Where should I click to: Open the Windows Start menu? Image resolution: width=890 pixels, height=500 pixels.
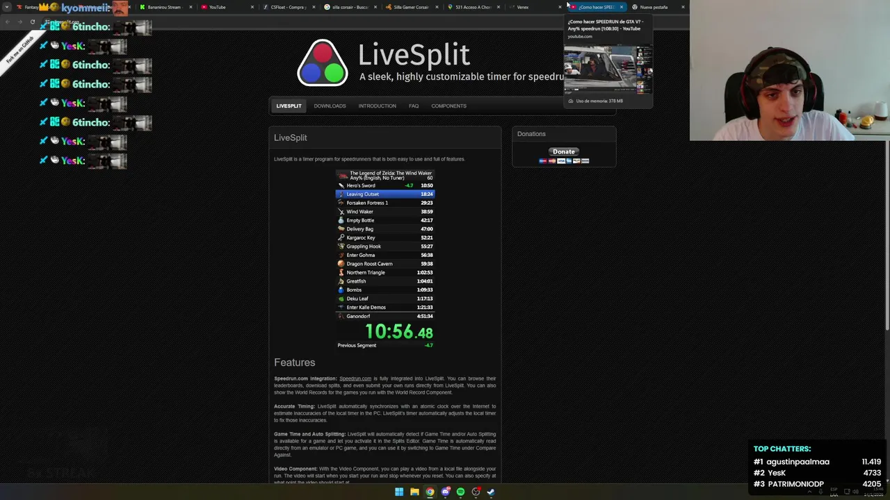(x=399, y=492)
